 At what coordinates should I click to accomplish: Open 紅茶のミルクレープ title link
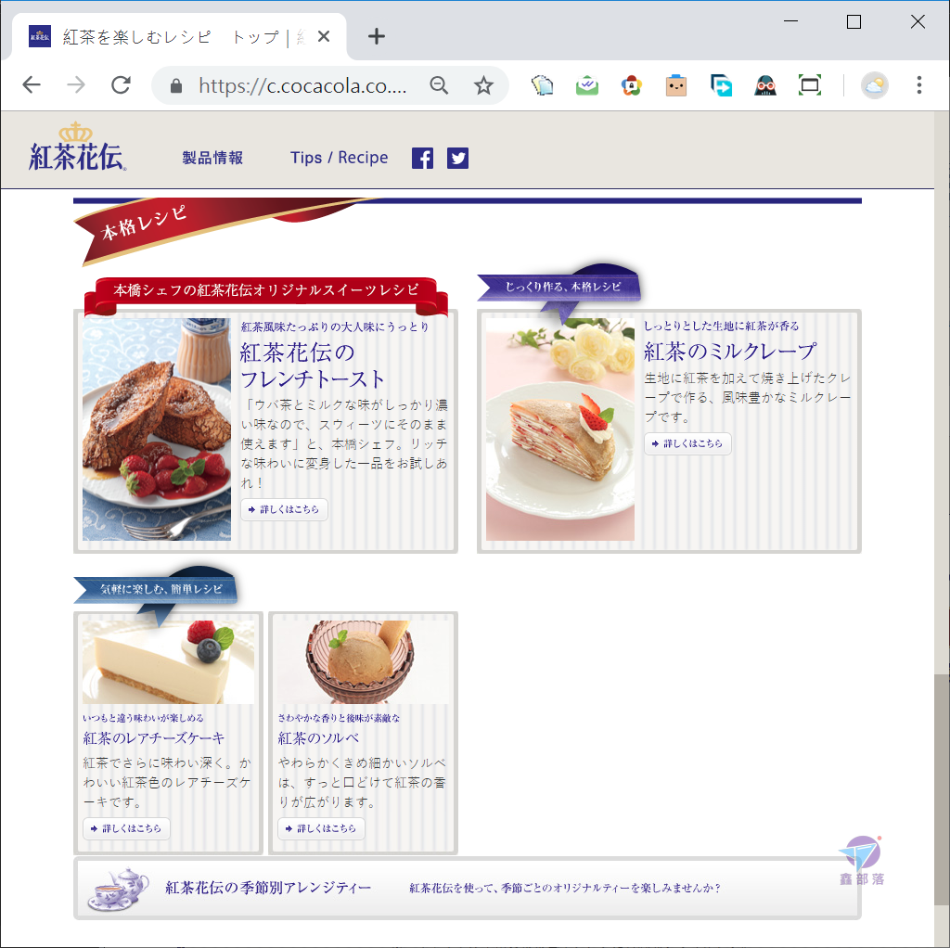point(730,352)
